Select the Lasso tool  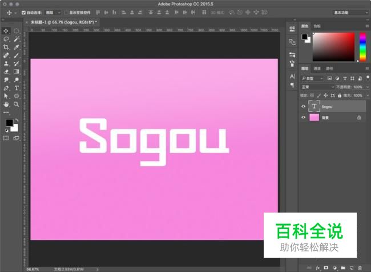coord(6,39)
